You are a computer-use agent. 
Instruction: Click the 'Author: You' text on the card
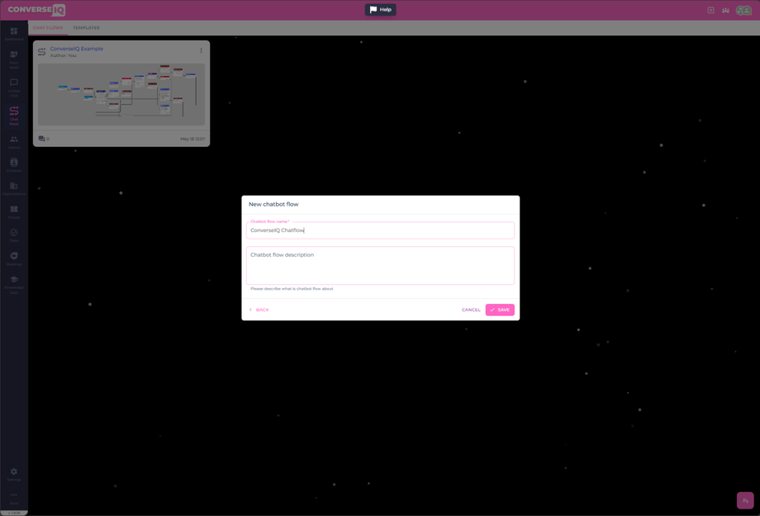(63, 55)
